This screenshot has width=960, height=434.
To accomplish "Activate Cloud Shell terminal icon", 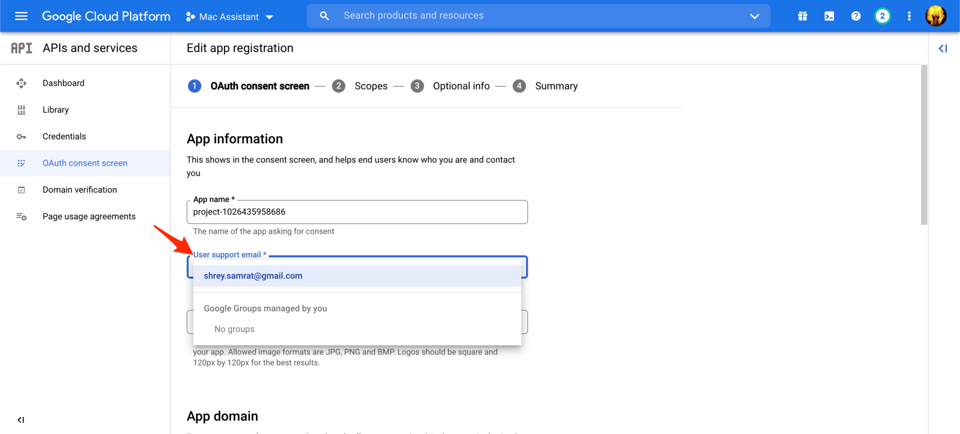I will pyautogui.click(x=829, y=15).
